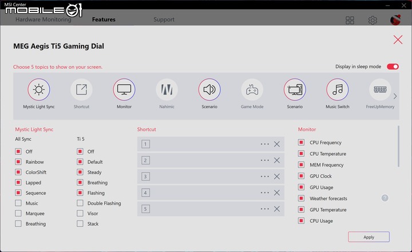Enable Ti 5 Double Flashing checkbox
Viewport: 412px width, 252px height.
coord(80,203)
